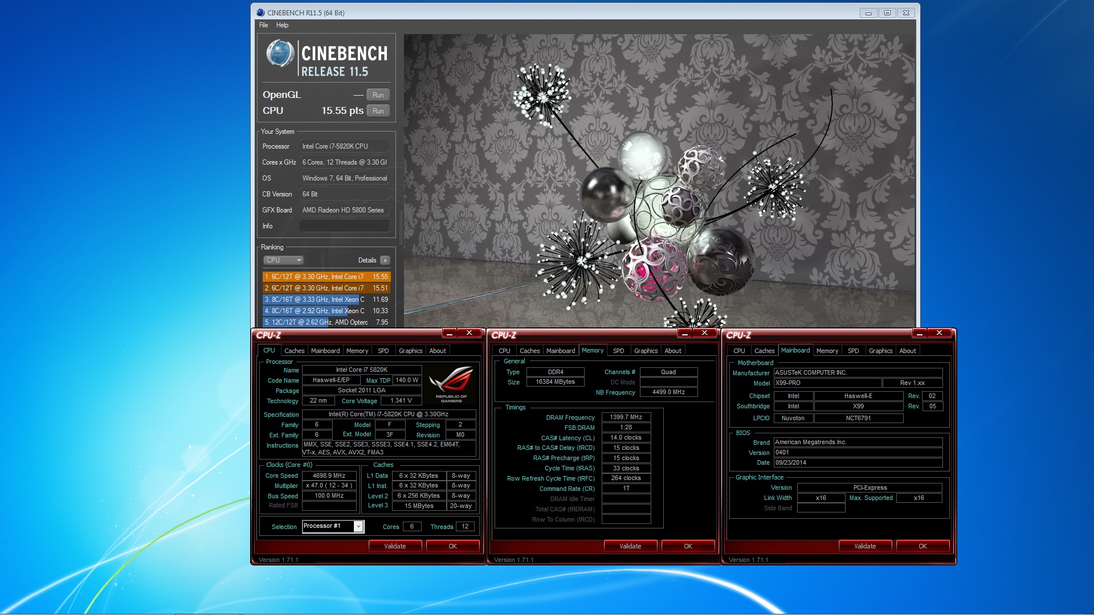Click the Info input field in Your System
This screenshot has height=615, width=1094.
(x=345, y=226)
